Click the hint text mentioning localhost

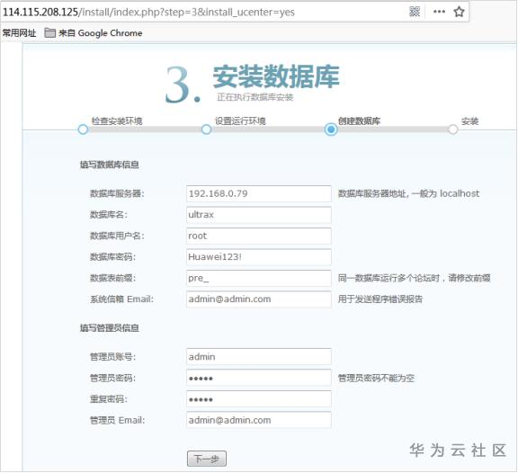(408, 193)
